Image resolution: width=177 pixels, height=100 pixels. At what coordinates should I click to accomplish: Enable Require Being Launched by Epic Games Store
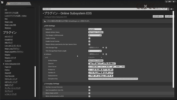click(x=89, y=44)
